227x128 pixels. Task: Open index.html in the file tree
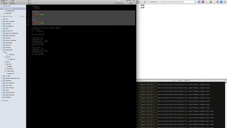click(x=10, y=71)
